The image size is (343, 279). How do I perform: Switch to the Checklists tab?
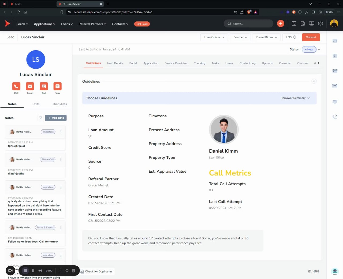(x=59, y=104)
